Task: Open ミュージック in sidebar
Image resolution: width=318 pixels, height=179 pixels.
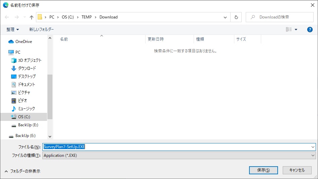Action: [x=26, y=109]
